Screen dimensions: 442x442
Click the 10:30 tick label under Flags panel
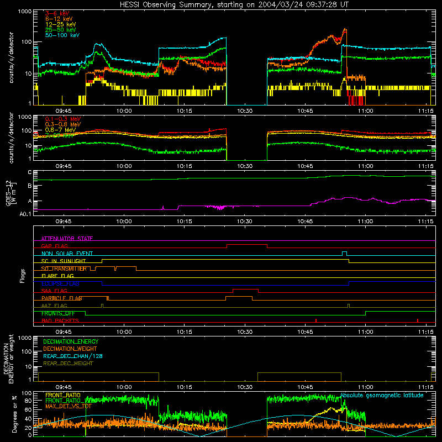245,332
